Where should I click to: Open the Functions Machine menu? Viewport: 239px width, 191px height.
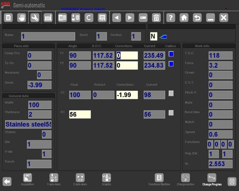coord(159,179)
